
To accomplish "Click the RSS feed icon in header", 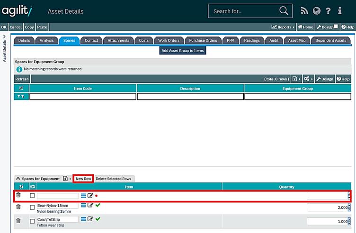I will tap(304, 11).
